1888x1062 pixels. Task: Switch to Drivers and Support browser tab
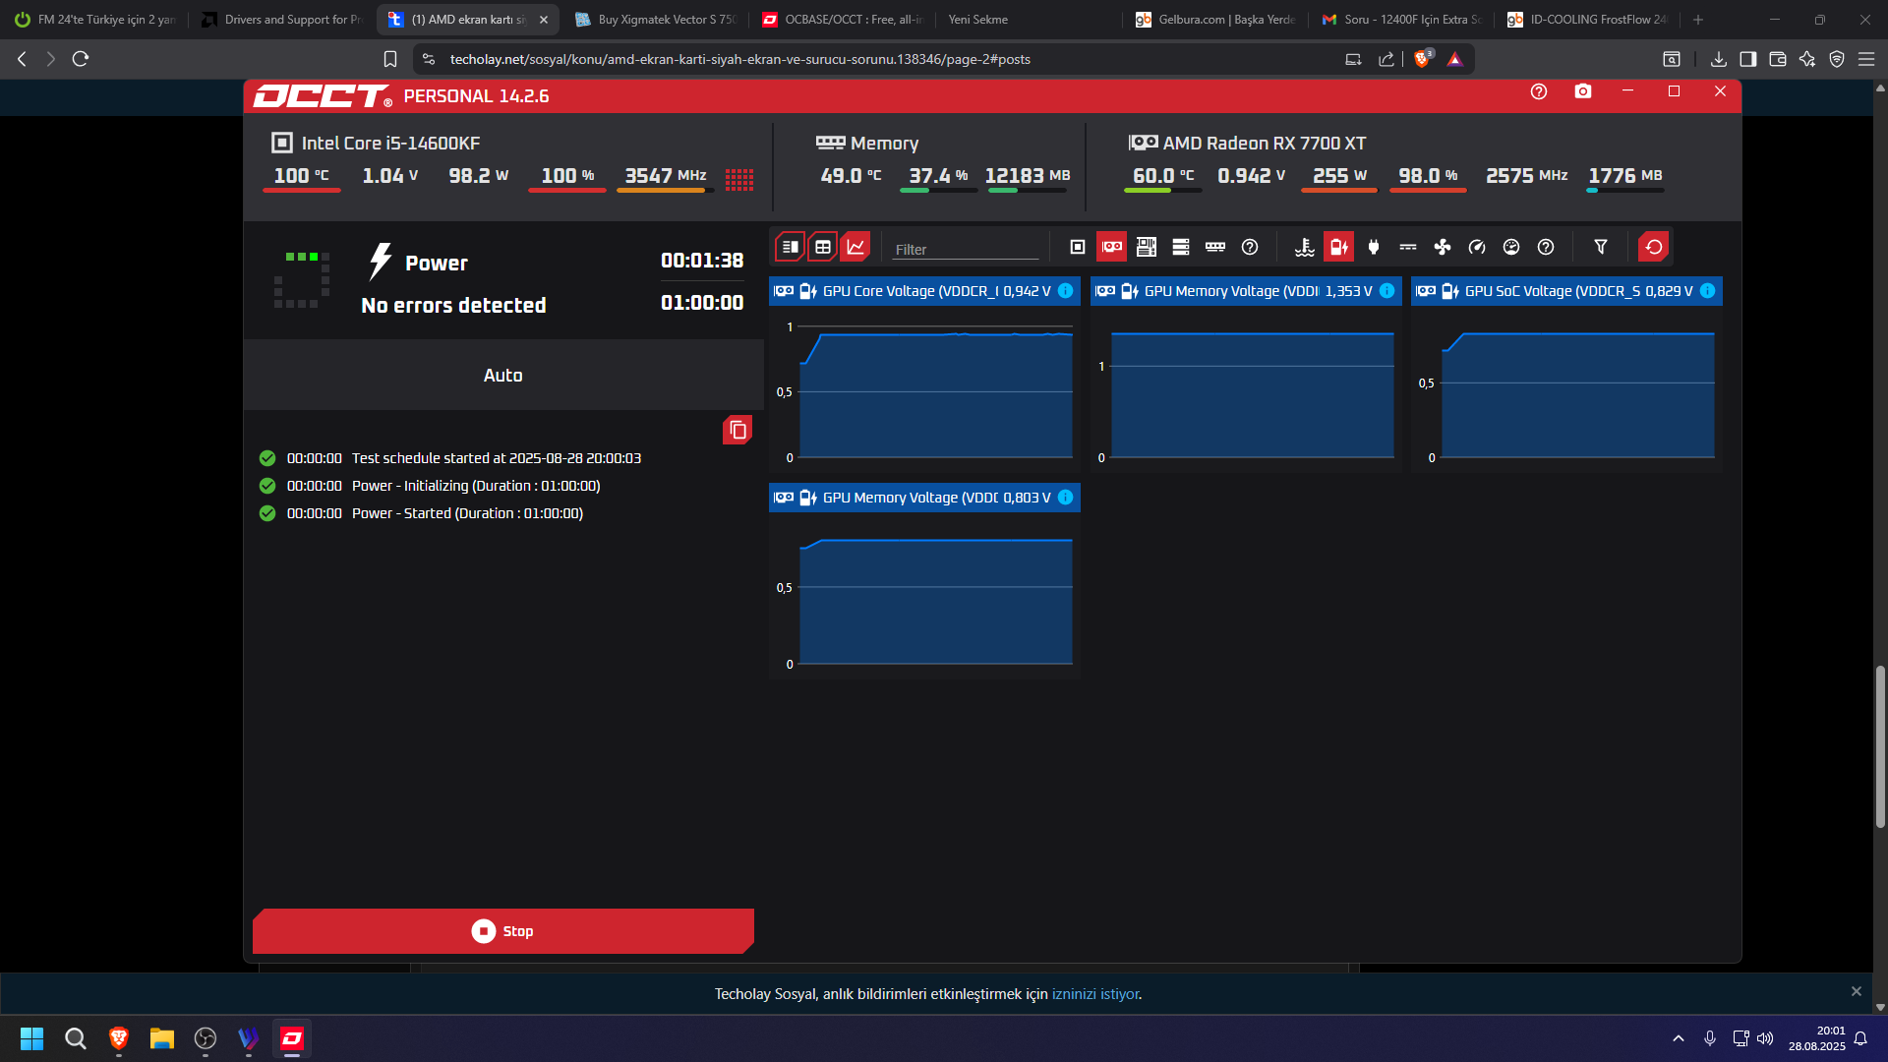(282, 20)
